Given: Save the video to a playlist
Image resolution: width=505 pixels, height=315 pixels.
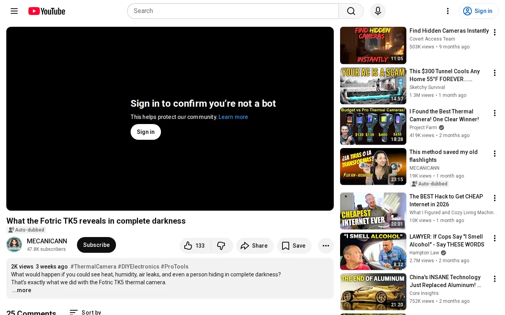Looking at the screenshot, I should click(294, 246).
